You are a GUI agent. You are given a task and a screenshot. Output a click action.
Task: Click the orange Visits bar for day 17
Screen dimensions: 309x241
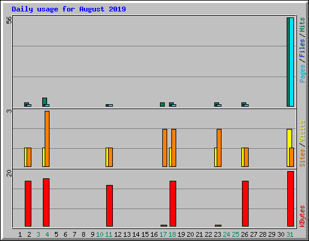(165, 148)
